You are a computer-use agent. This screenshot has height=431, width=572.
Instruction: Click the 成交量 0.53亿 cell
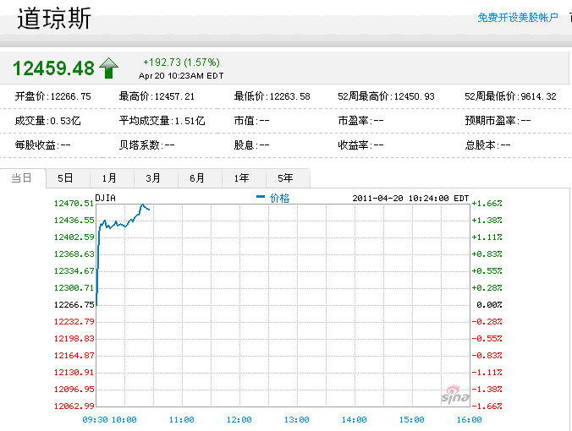[x=47, y=121]
